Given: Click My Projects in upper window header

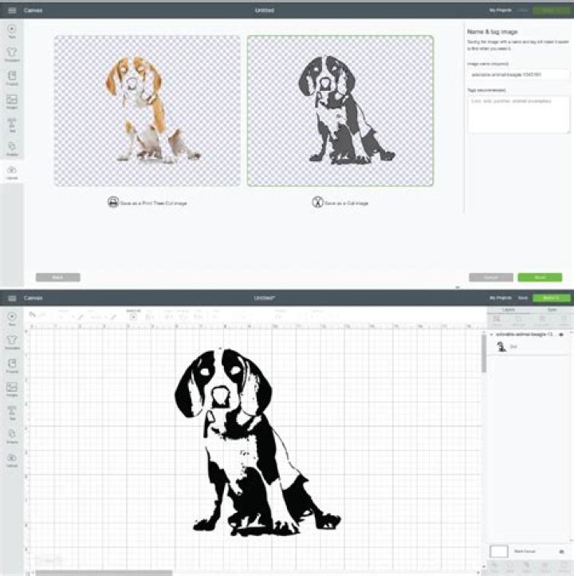Looking at the screenshot, I should 500,10.
